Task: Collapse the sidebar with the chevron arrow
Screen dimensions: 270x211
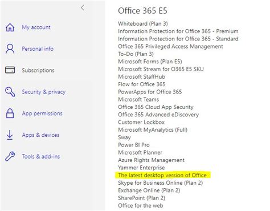Action: tap(83, 8)
